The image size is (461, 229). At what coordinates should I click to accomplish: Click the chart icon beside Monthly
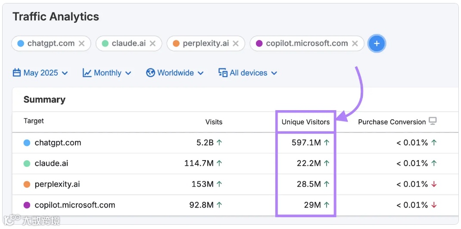(x=87, y=73)
